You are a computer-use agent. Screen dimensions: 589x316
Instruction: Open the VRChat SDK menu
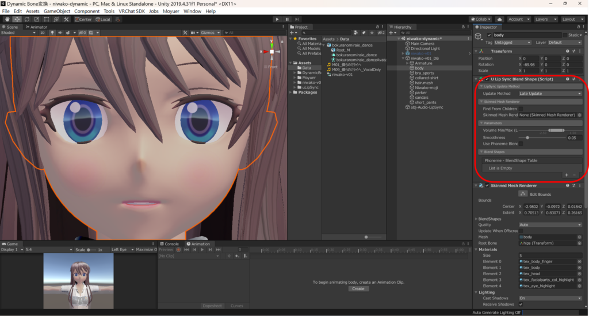click(x=132, y=11)
